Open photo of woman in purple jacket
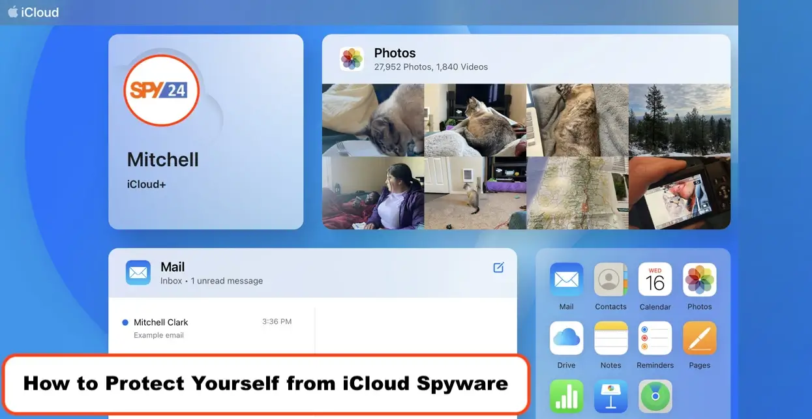 tap(373, 193)
